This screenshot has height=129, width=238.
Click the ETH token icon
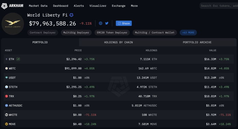6,59
